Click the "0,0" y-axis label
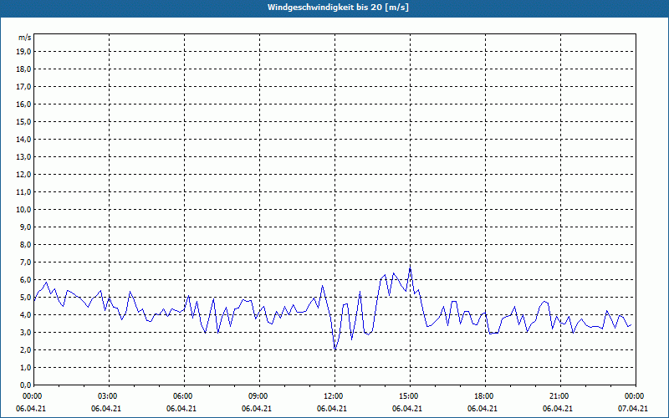Viewport: 669px width, 418px height. point(26,385)
